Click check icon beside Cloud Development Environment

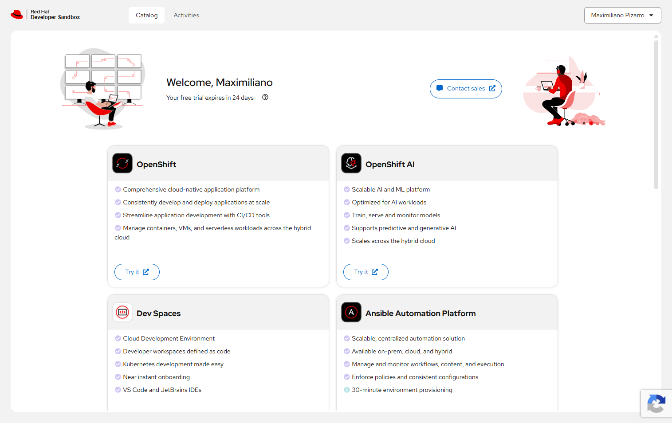tap(118, 338)
